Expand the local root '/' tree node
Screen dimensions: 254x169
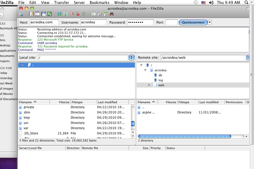click(x=23, y=65)
